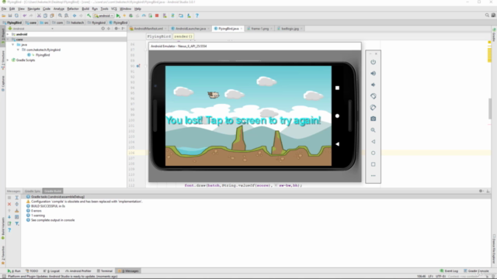Click emulator back triangle in side panel

(373, 142)
